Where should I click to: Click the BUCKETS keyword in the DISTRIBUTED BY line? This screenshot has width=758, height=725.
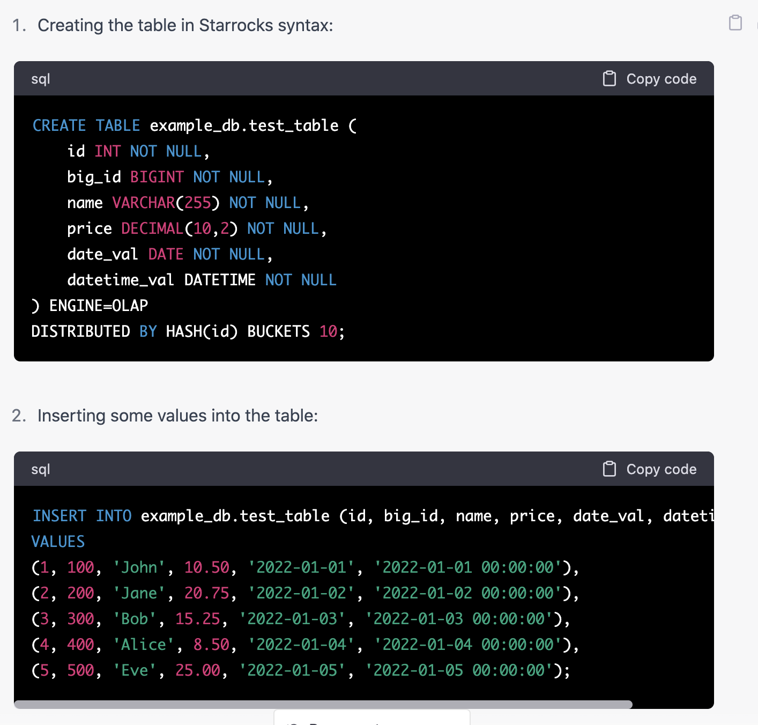pyautogui.click(x=278, y=331)
